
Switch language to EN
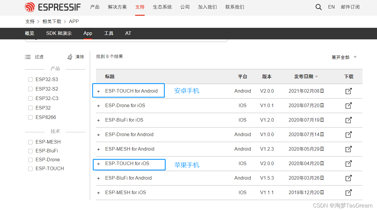331,7
